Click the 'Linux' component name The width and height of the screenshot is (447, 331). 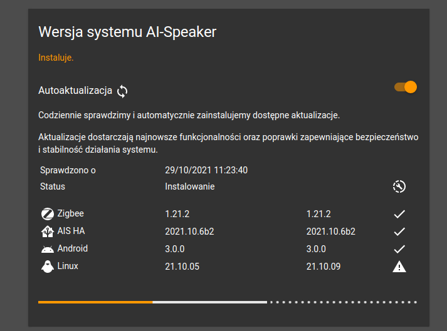click(x=68, y=266)
